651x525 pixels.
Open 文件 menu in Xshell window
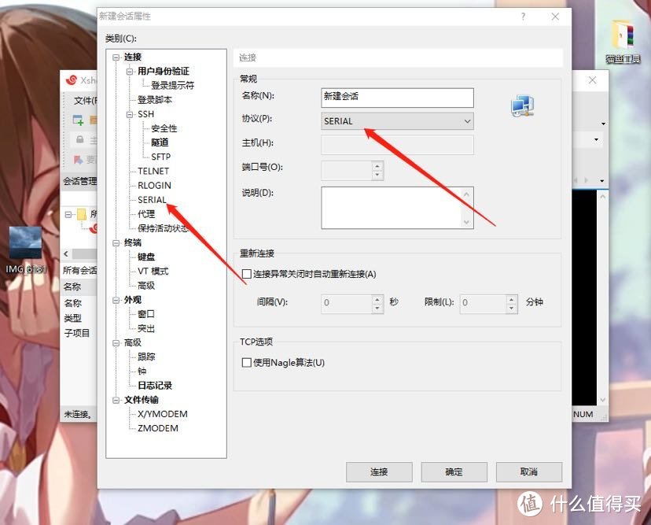(85, 101)
